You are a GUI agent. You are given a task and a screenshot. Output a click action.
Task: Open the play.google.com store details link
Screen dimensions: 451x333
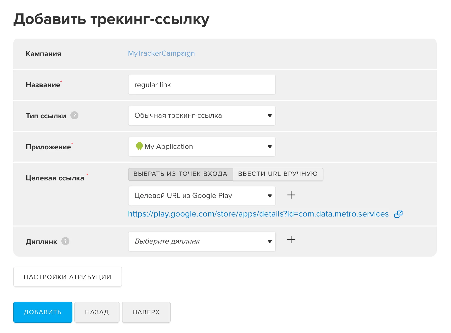click(x=258, y=214)
